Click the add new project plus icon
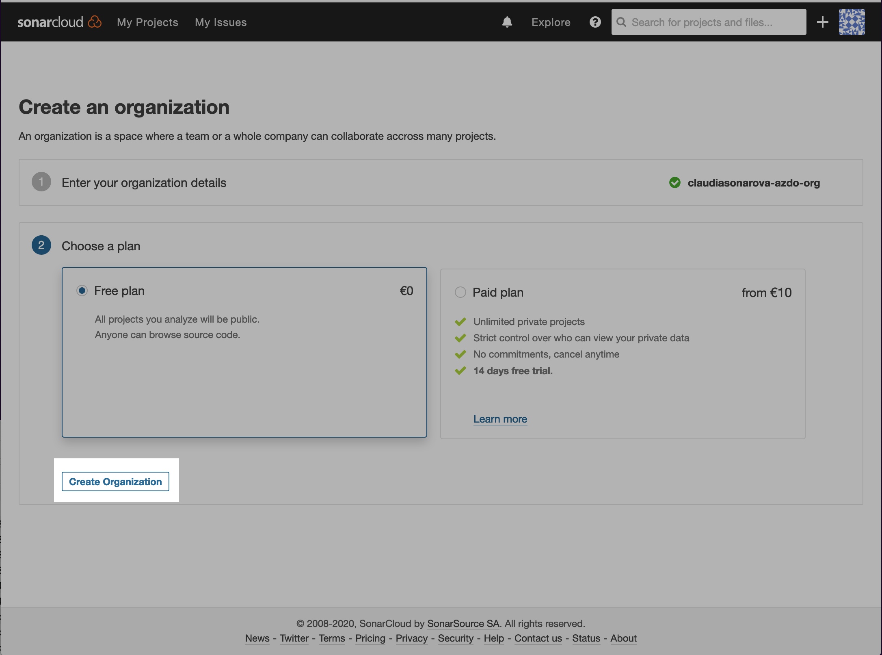This screenshot has width=882, height=655. pyautogui.click(x=822, y=21)
